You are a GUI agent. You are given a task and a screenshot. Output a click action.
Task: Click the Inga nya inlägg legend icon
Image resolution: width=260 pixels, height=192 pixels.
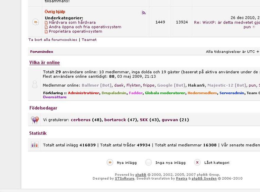coord(149,163)
